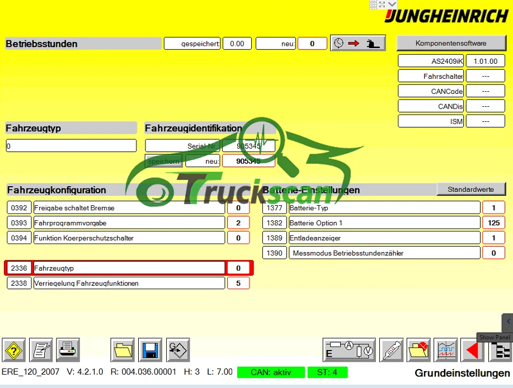This screenshot has height=388, width=513.
Task: Click parameter number 0394
Action: coord(19,238)
